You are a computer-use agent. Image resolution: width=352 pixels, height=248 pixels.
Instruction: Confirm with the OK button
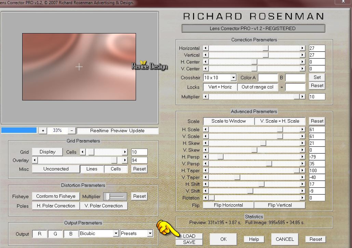tap(224, 239)
